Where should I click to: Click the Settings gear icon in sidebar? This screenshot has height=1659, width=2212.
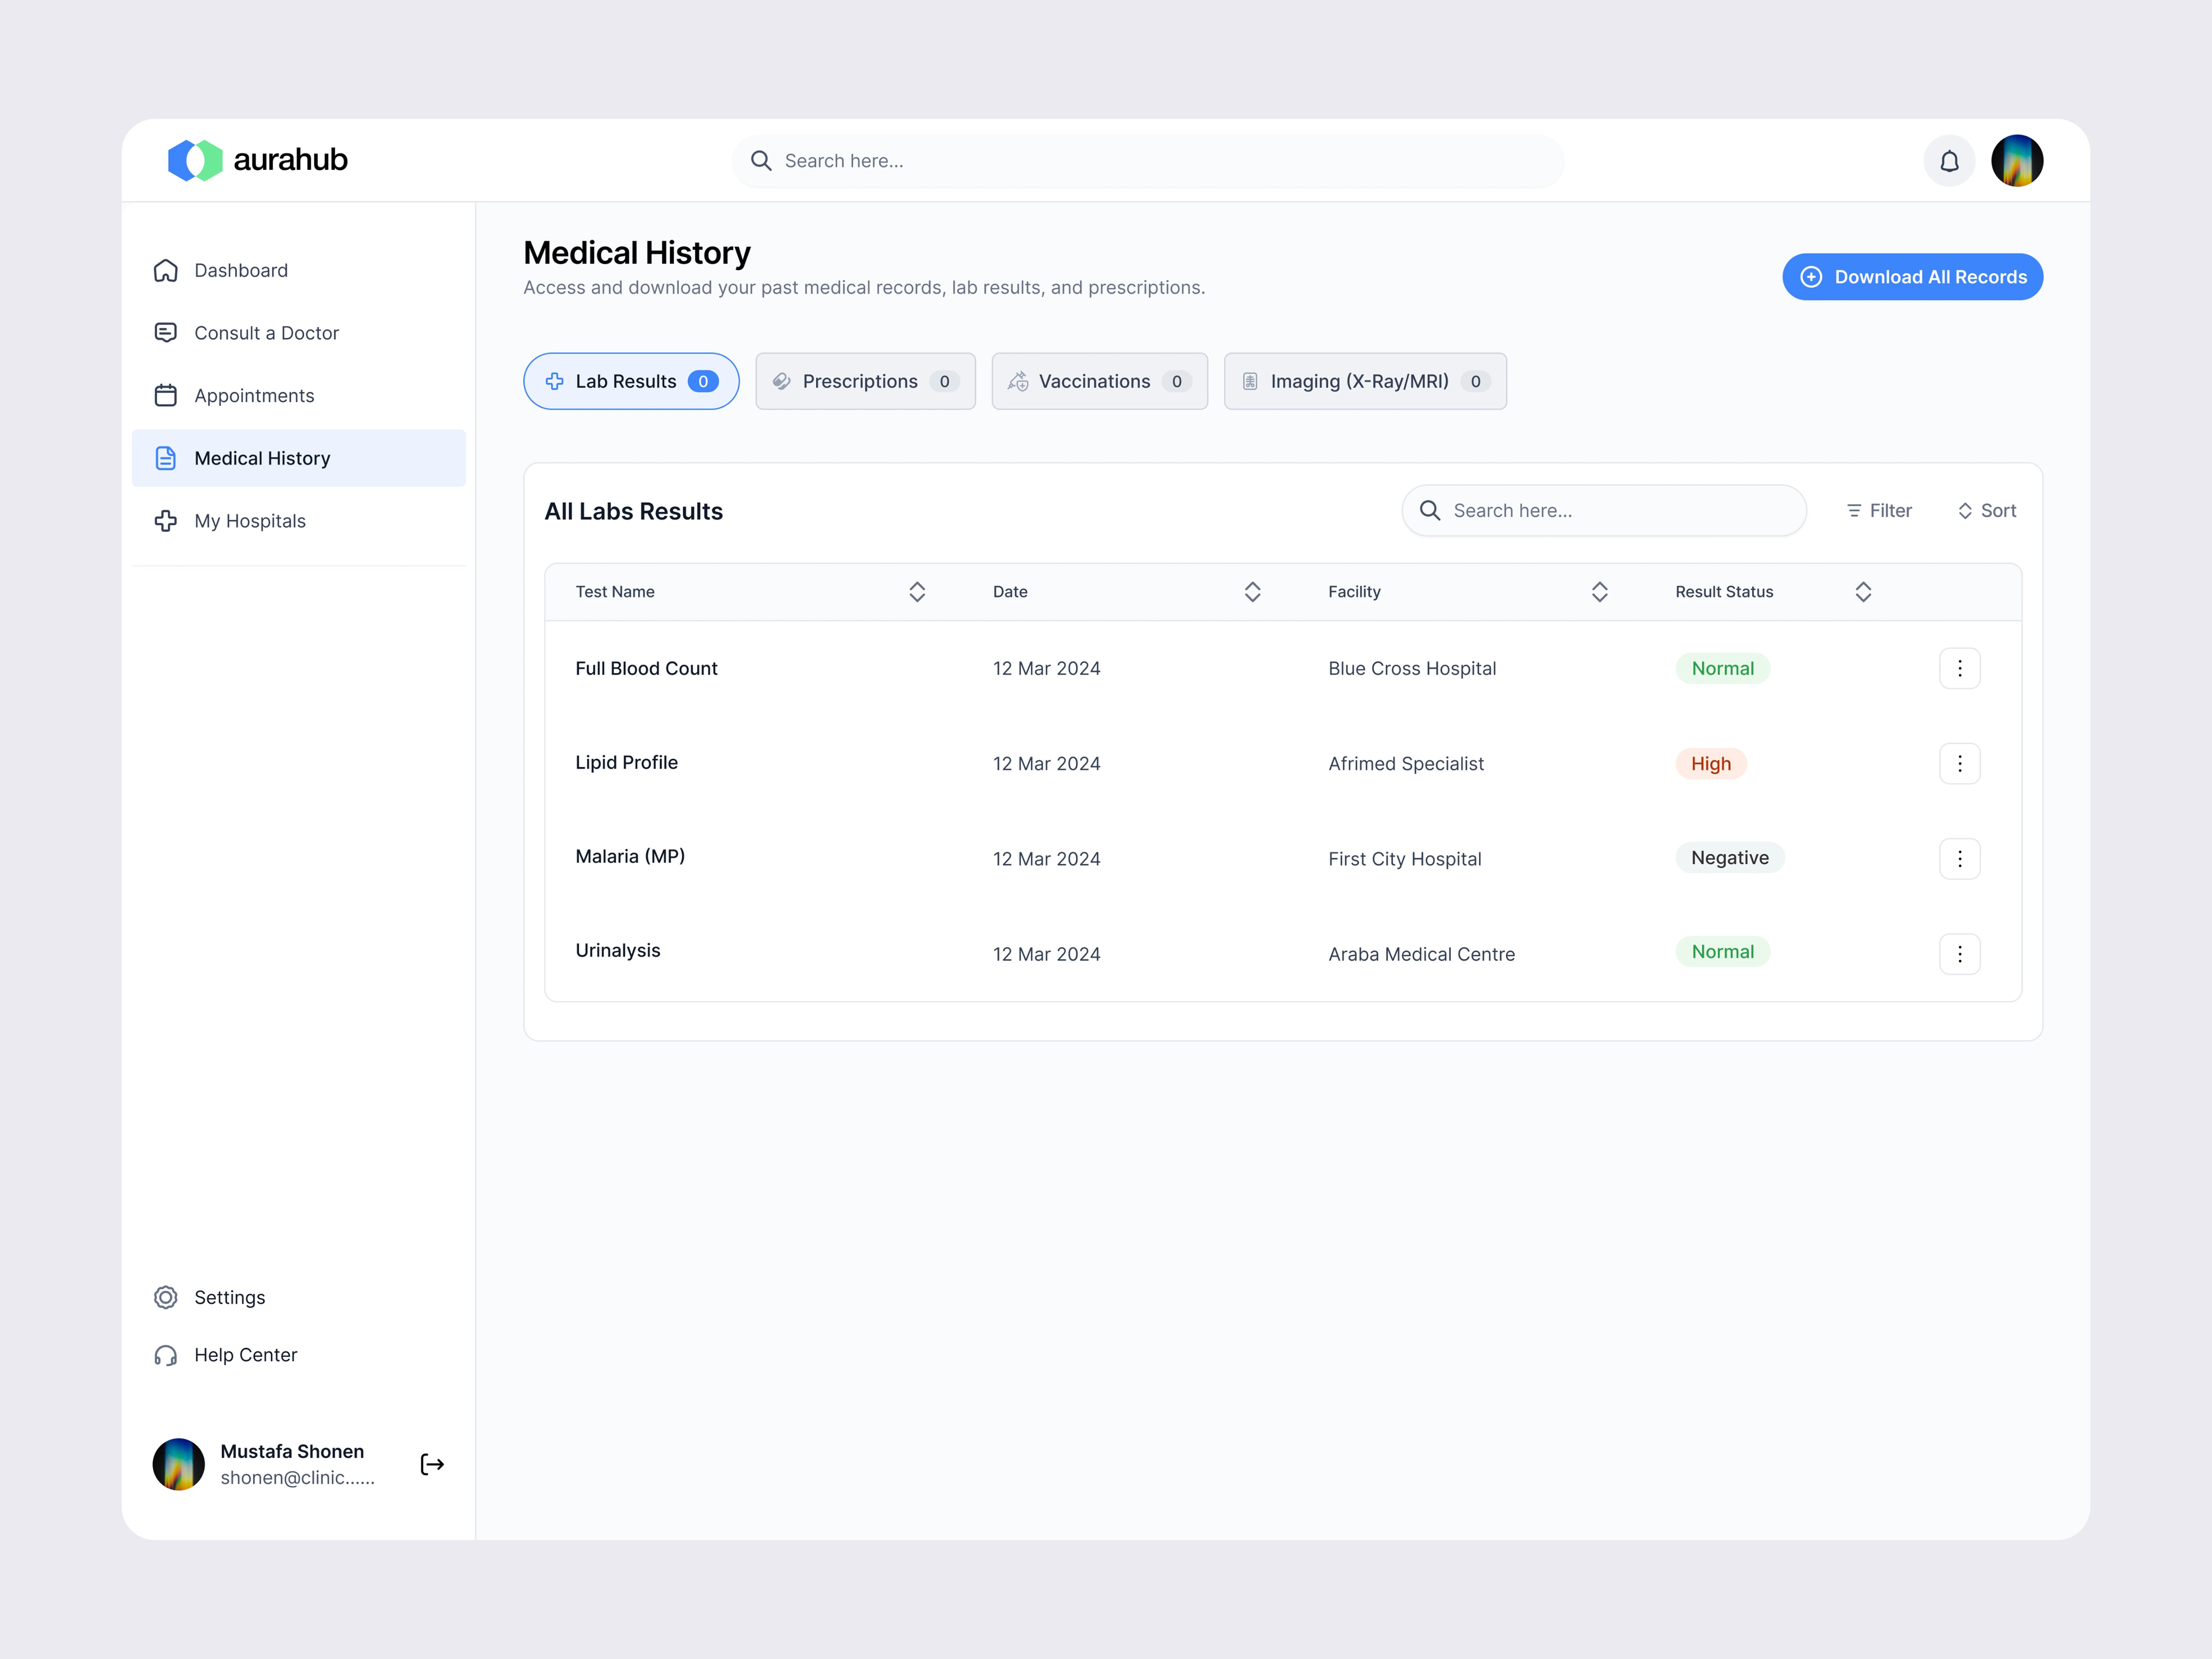tap(166, 1297)
